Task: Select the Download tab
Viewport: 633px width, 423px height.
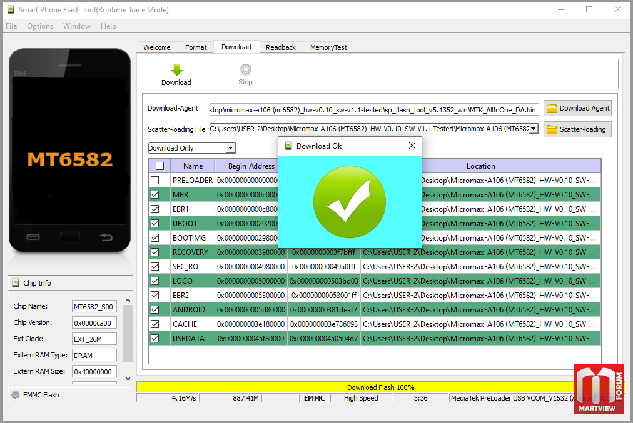Action: [236, 47]
